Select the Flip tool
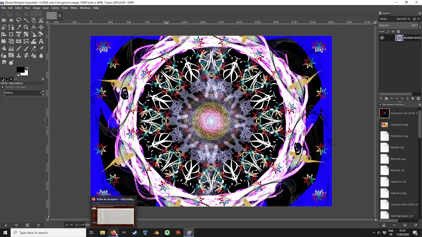 [18, 41]
